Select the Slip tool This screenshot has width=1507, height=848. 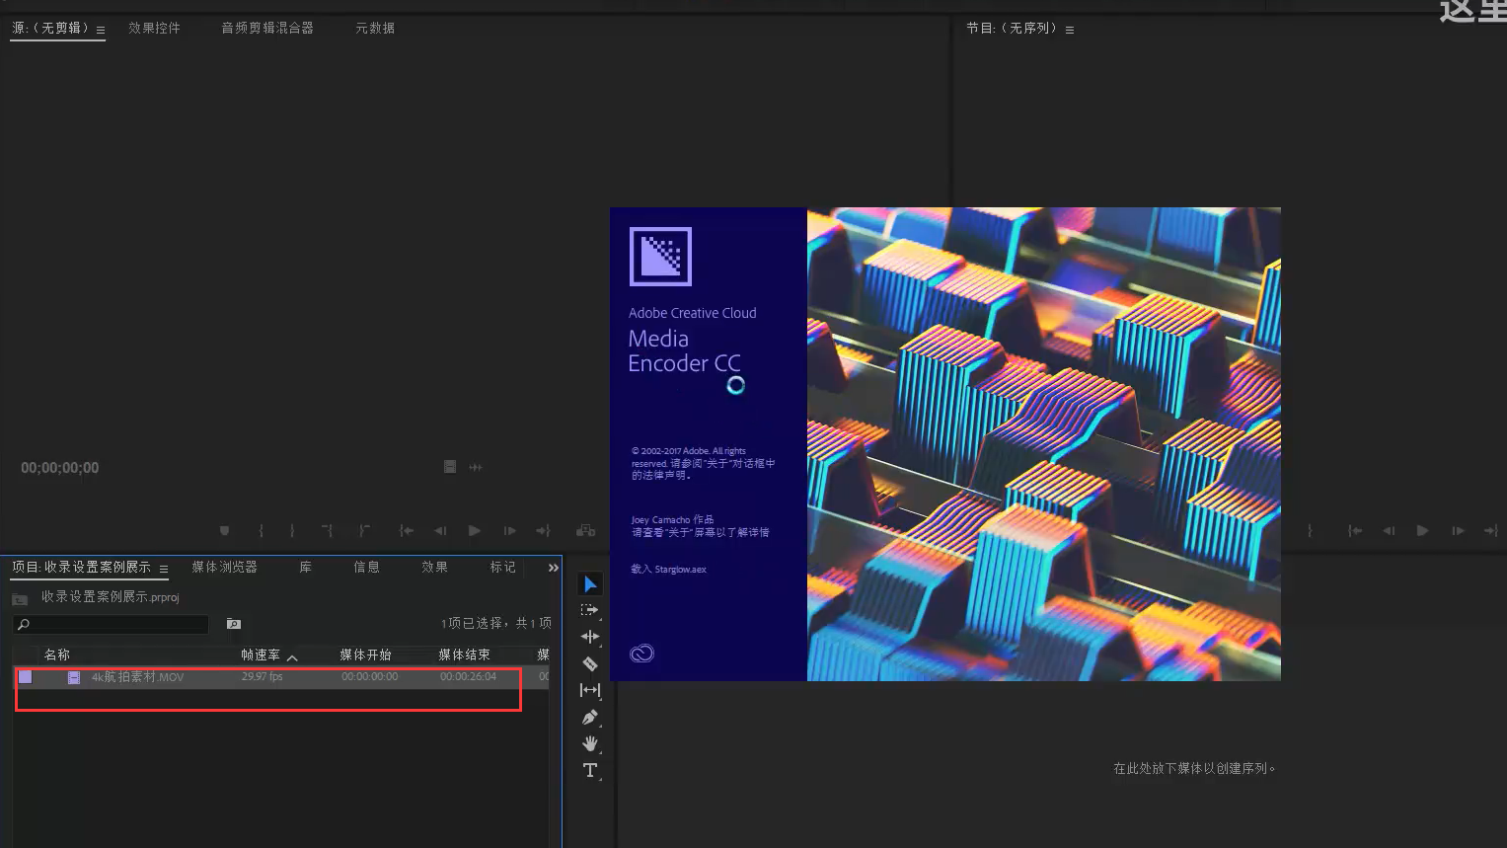pos(589,690)
